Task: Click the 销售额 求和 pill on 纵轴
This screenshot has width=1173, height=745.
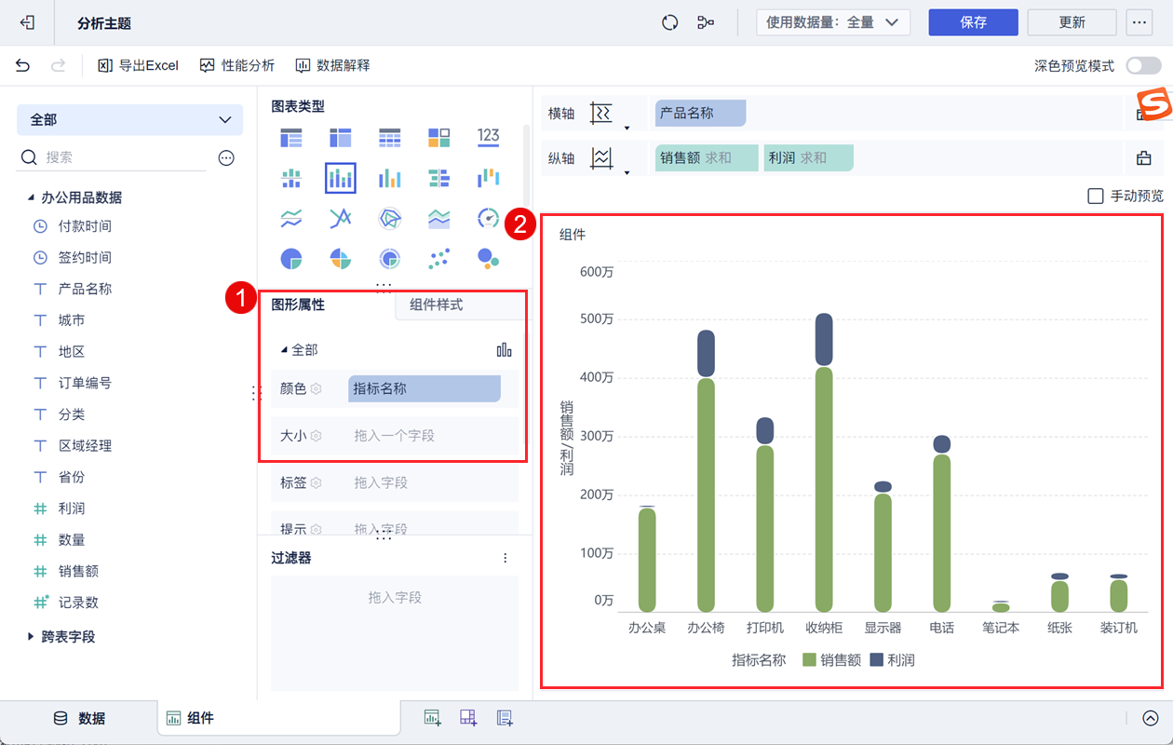Action: point(707,158)
